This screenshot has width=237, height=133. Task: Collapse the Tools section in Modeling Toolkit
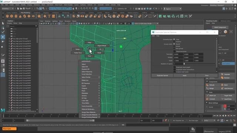pos(207,92)
